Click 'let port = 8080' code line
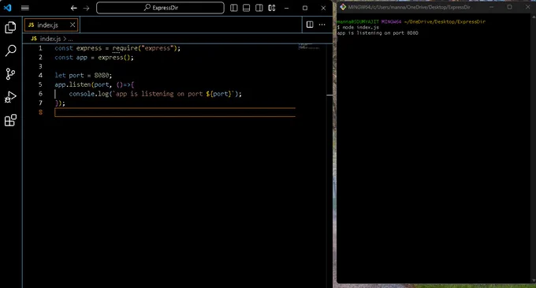 (x=83, y=75)
